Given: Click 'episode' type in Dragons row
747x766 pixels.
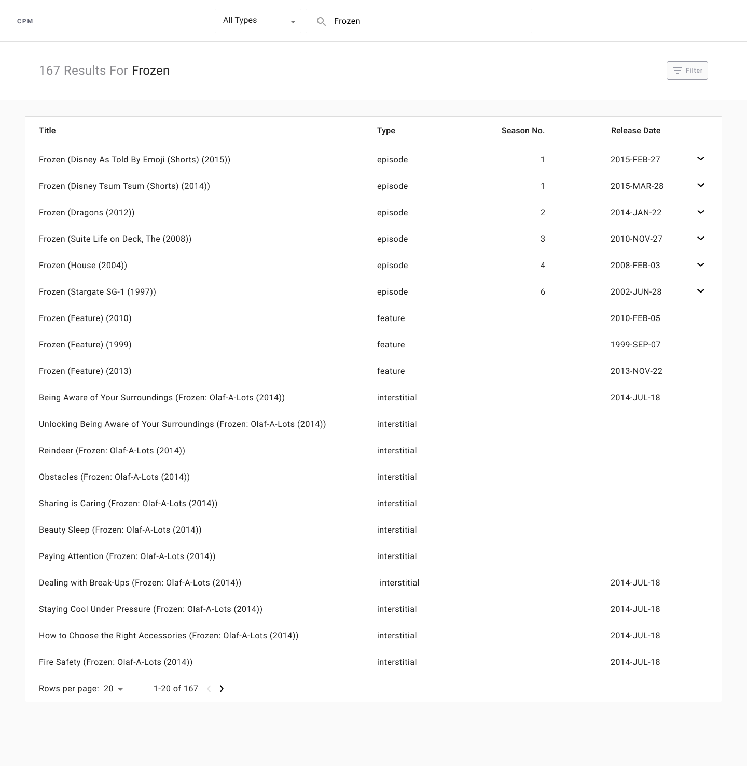Looking at the screenshot, I should (393, 213).
